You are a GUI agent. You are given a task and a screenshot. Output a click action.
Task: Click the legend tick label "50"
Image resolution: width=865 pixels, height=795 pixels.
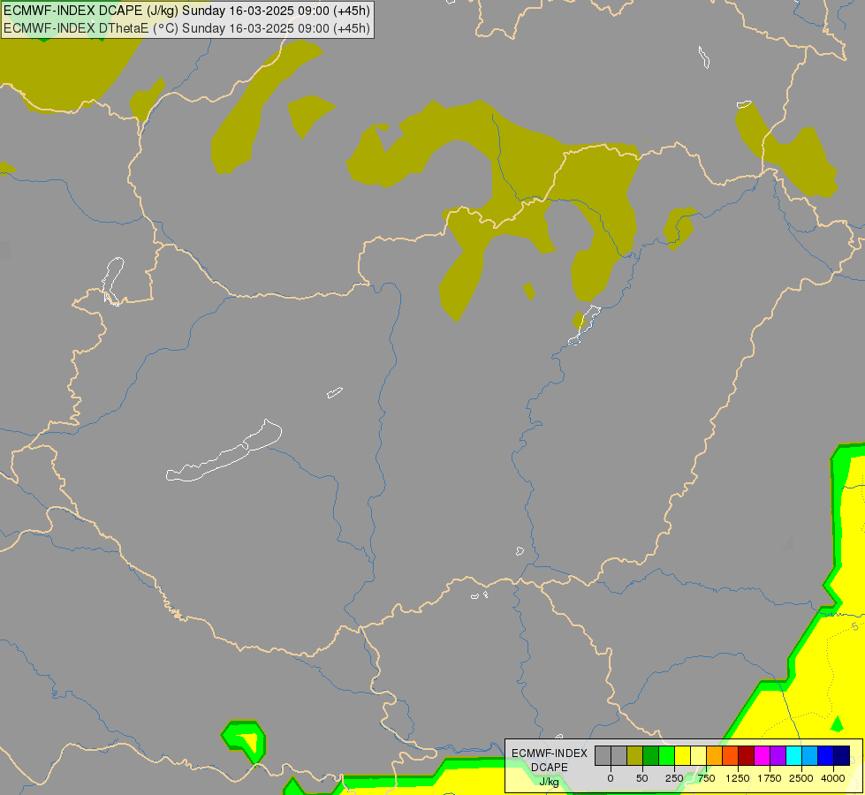point(642,778)
